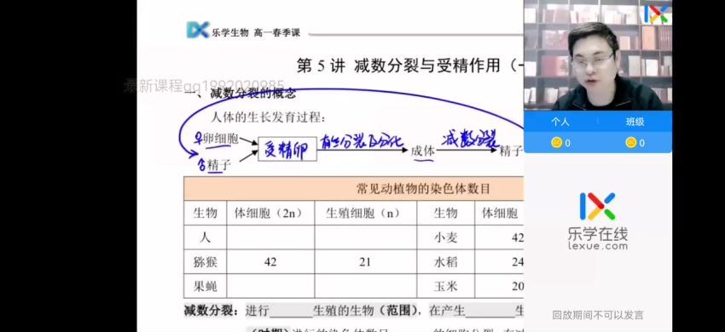
Task: Click the 生物 header beside 体细胞(2n)
Action: [205, 213]
